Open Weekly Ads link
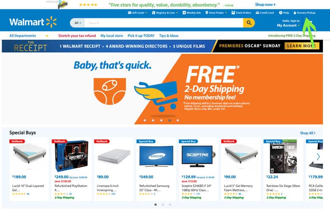330x210 pixels. pyautogui.click(x=191, y=13)
